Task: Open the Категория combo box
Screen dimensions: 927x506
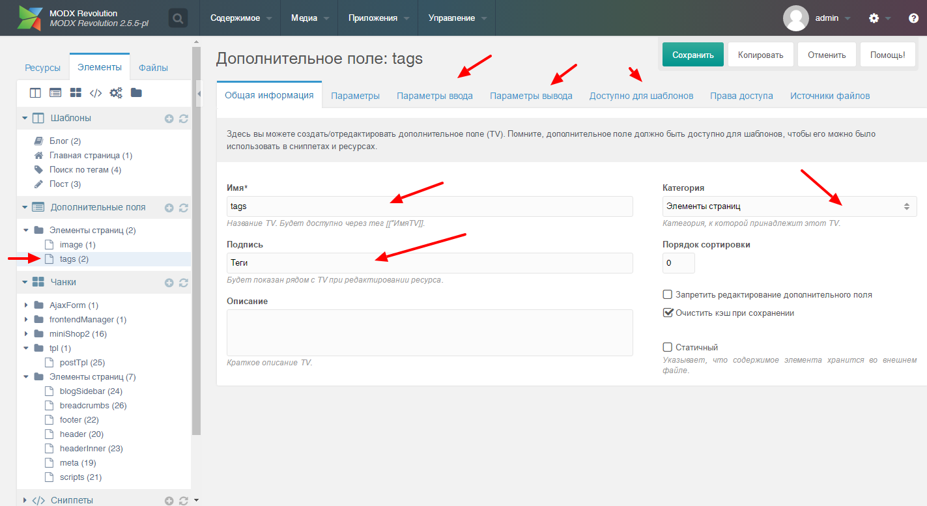Action: click(790, 206)
